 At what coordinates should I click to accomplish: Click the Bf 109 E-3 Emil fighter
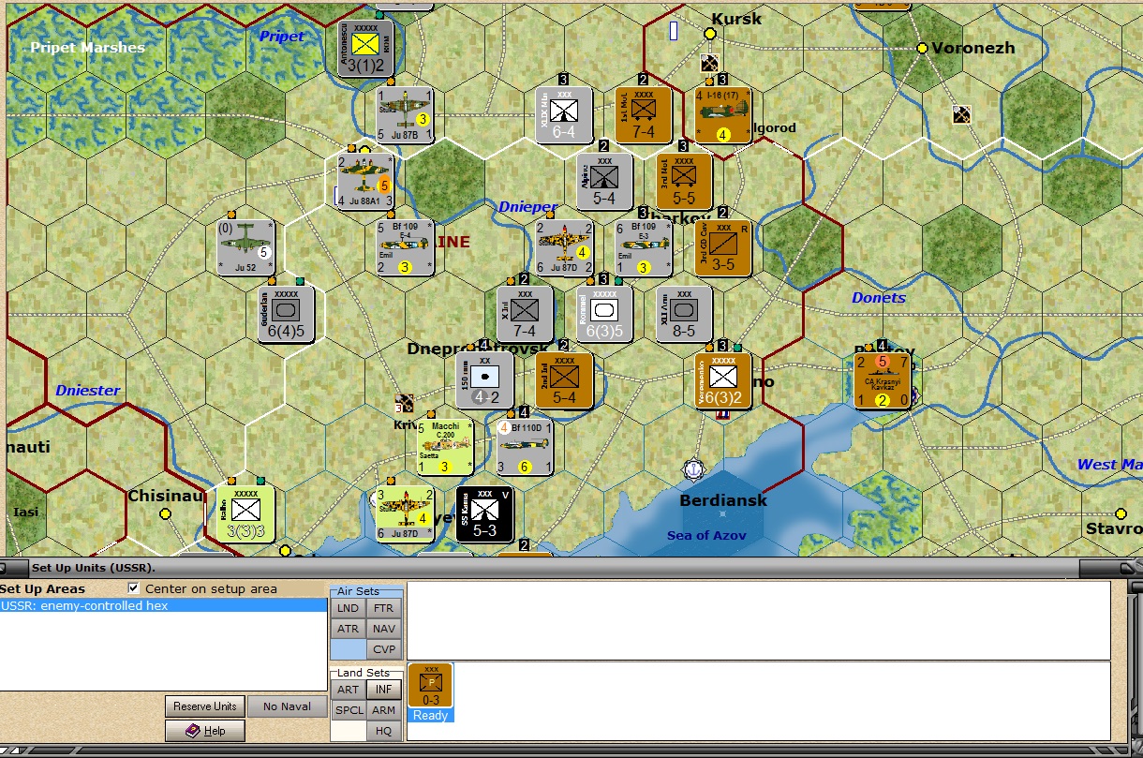point(643,247)
